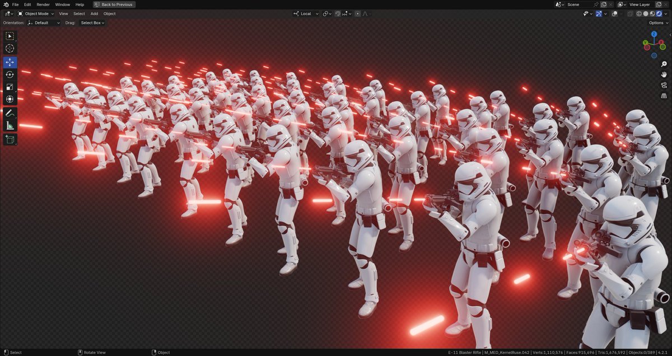Open gizmo settings dropdown arrow
The image size is (672, 356).
click(x=605, y=13)
